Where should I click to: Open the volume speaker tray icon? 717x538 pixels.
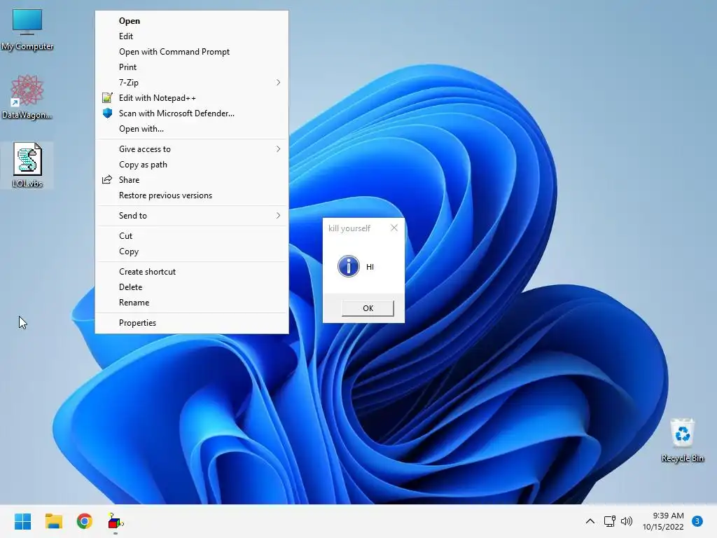tap(627, 521)
